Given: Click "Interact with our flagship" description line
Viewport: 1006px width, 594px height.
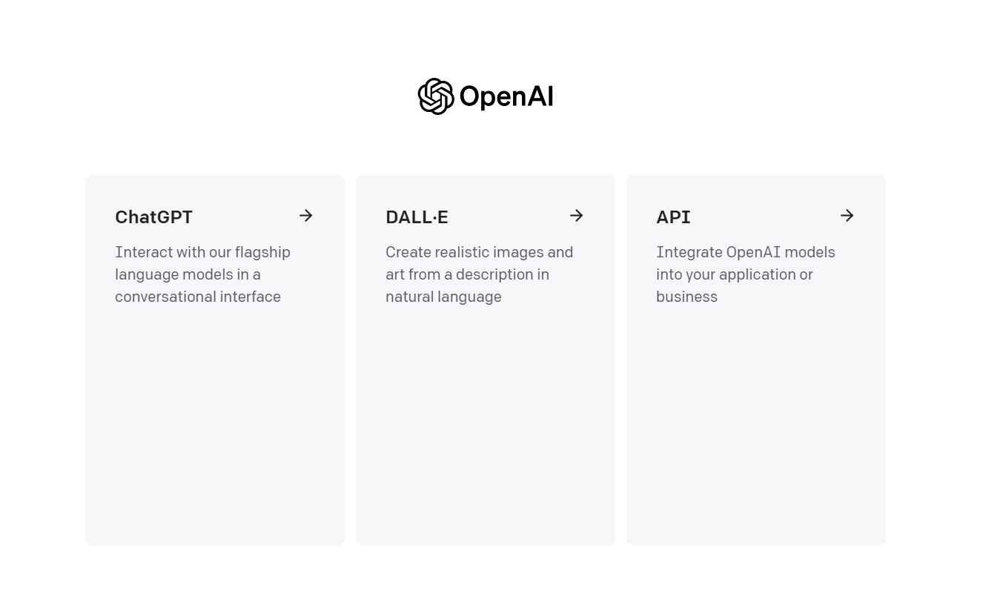Looking at the screenshot, I should [x=202, y=252].
